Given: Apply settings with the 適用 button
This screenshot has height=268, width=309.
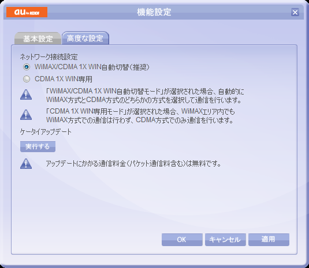Looking at the screenshot, I should pos(269,240).
